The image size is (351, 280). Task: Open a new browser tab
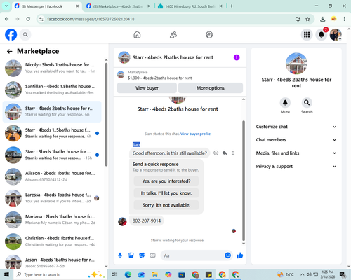coord(232,6)
